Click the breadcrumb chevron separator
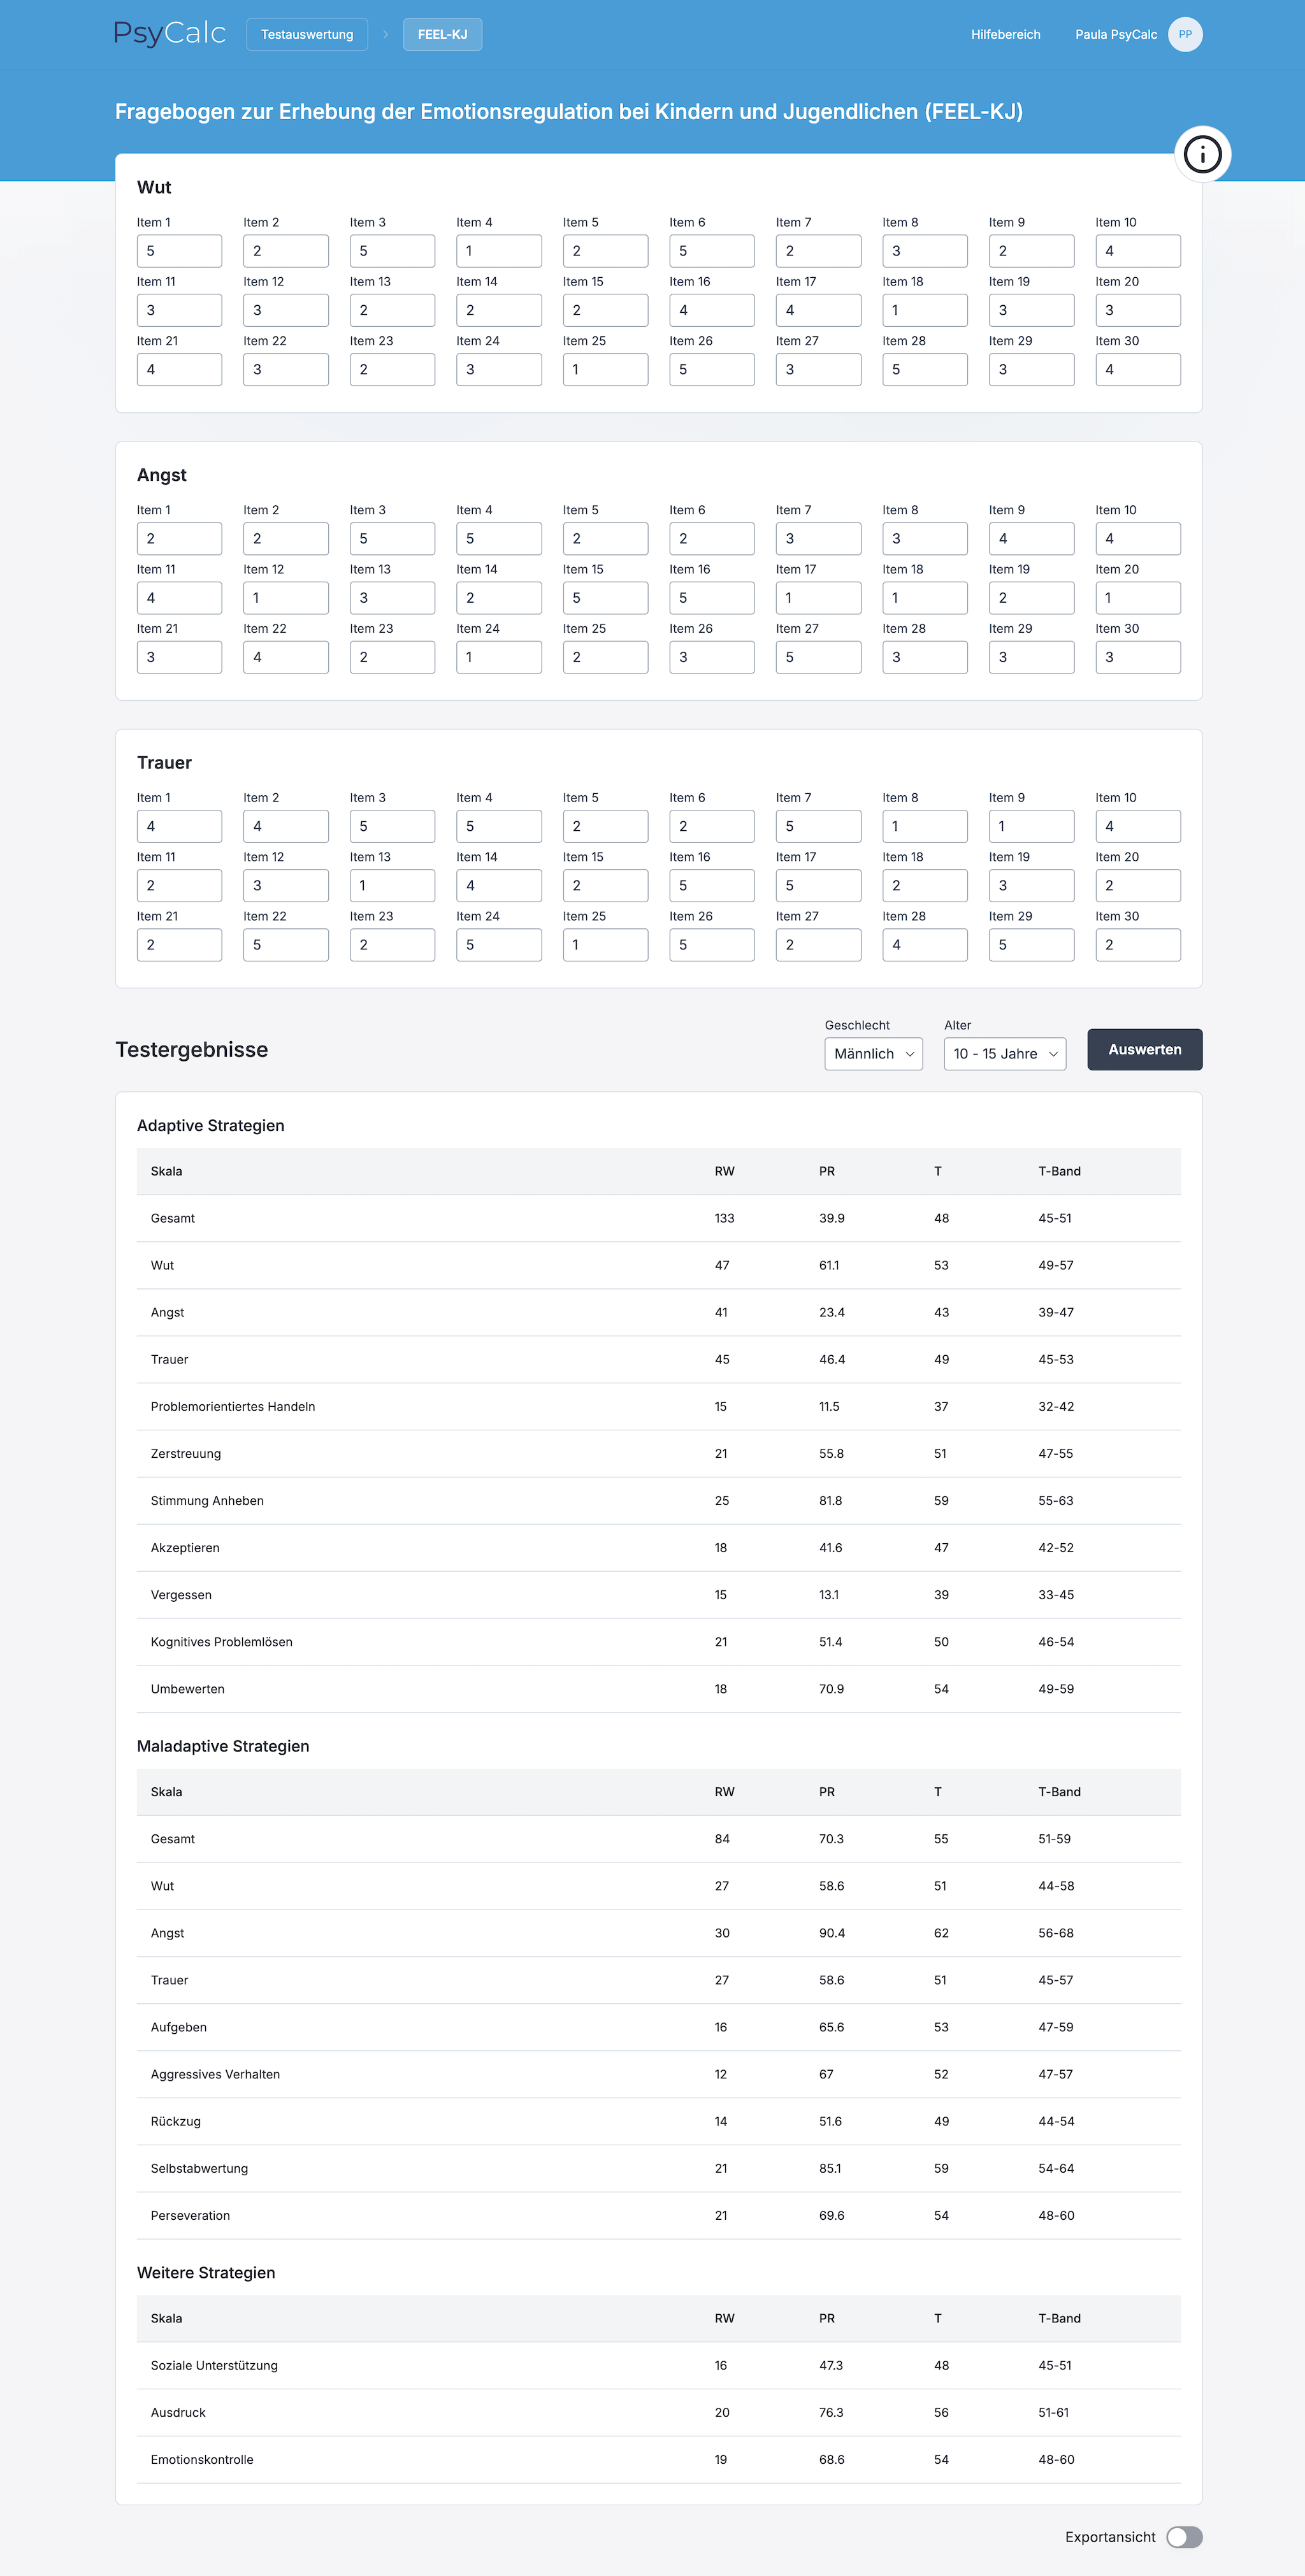Image resolution: width=1305 pixels, height=2576 pixels. coord(385,34)
